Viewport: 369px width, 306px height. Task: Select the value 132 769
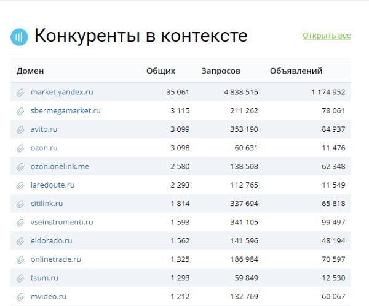pyautogui.click(x=244, y=296)
